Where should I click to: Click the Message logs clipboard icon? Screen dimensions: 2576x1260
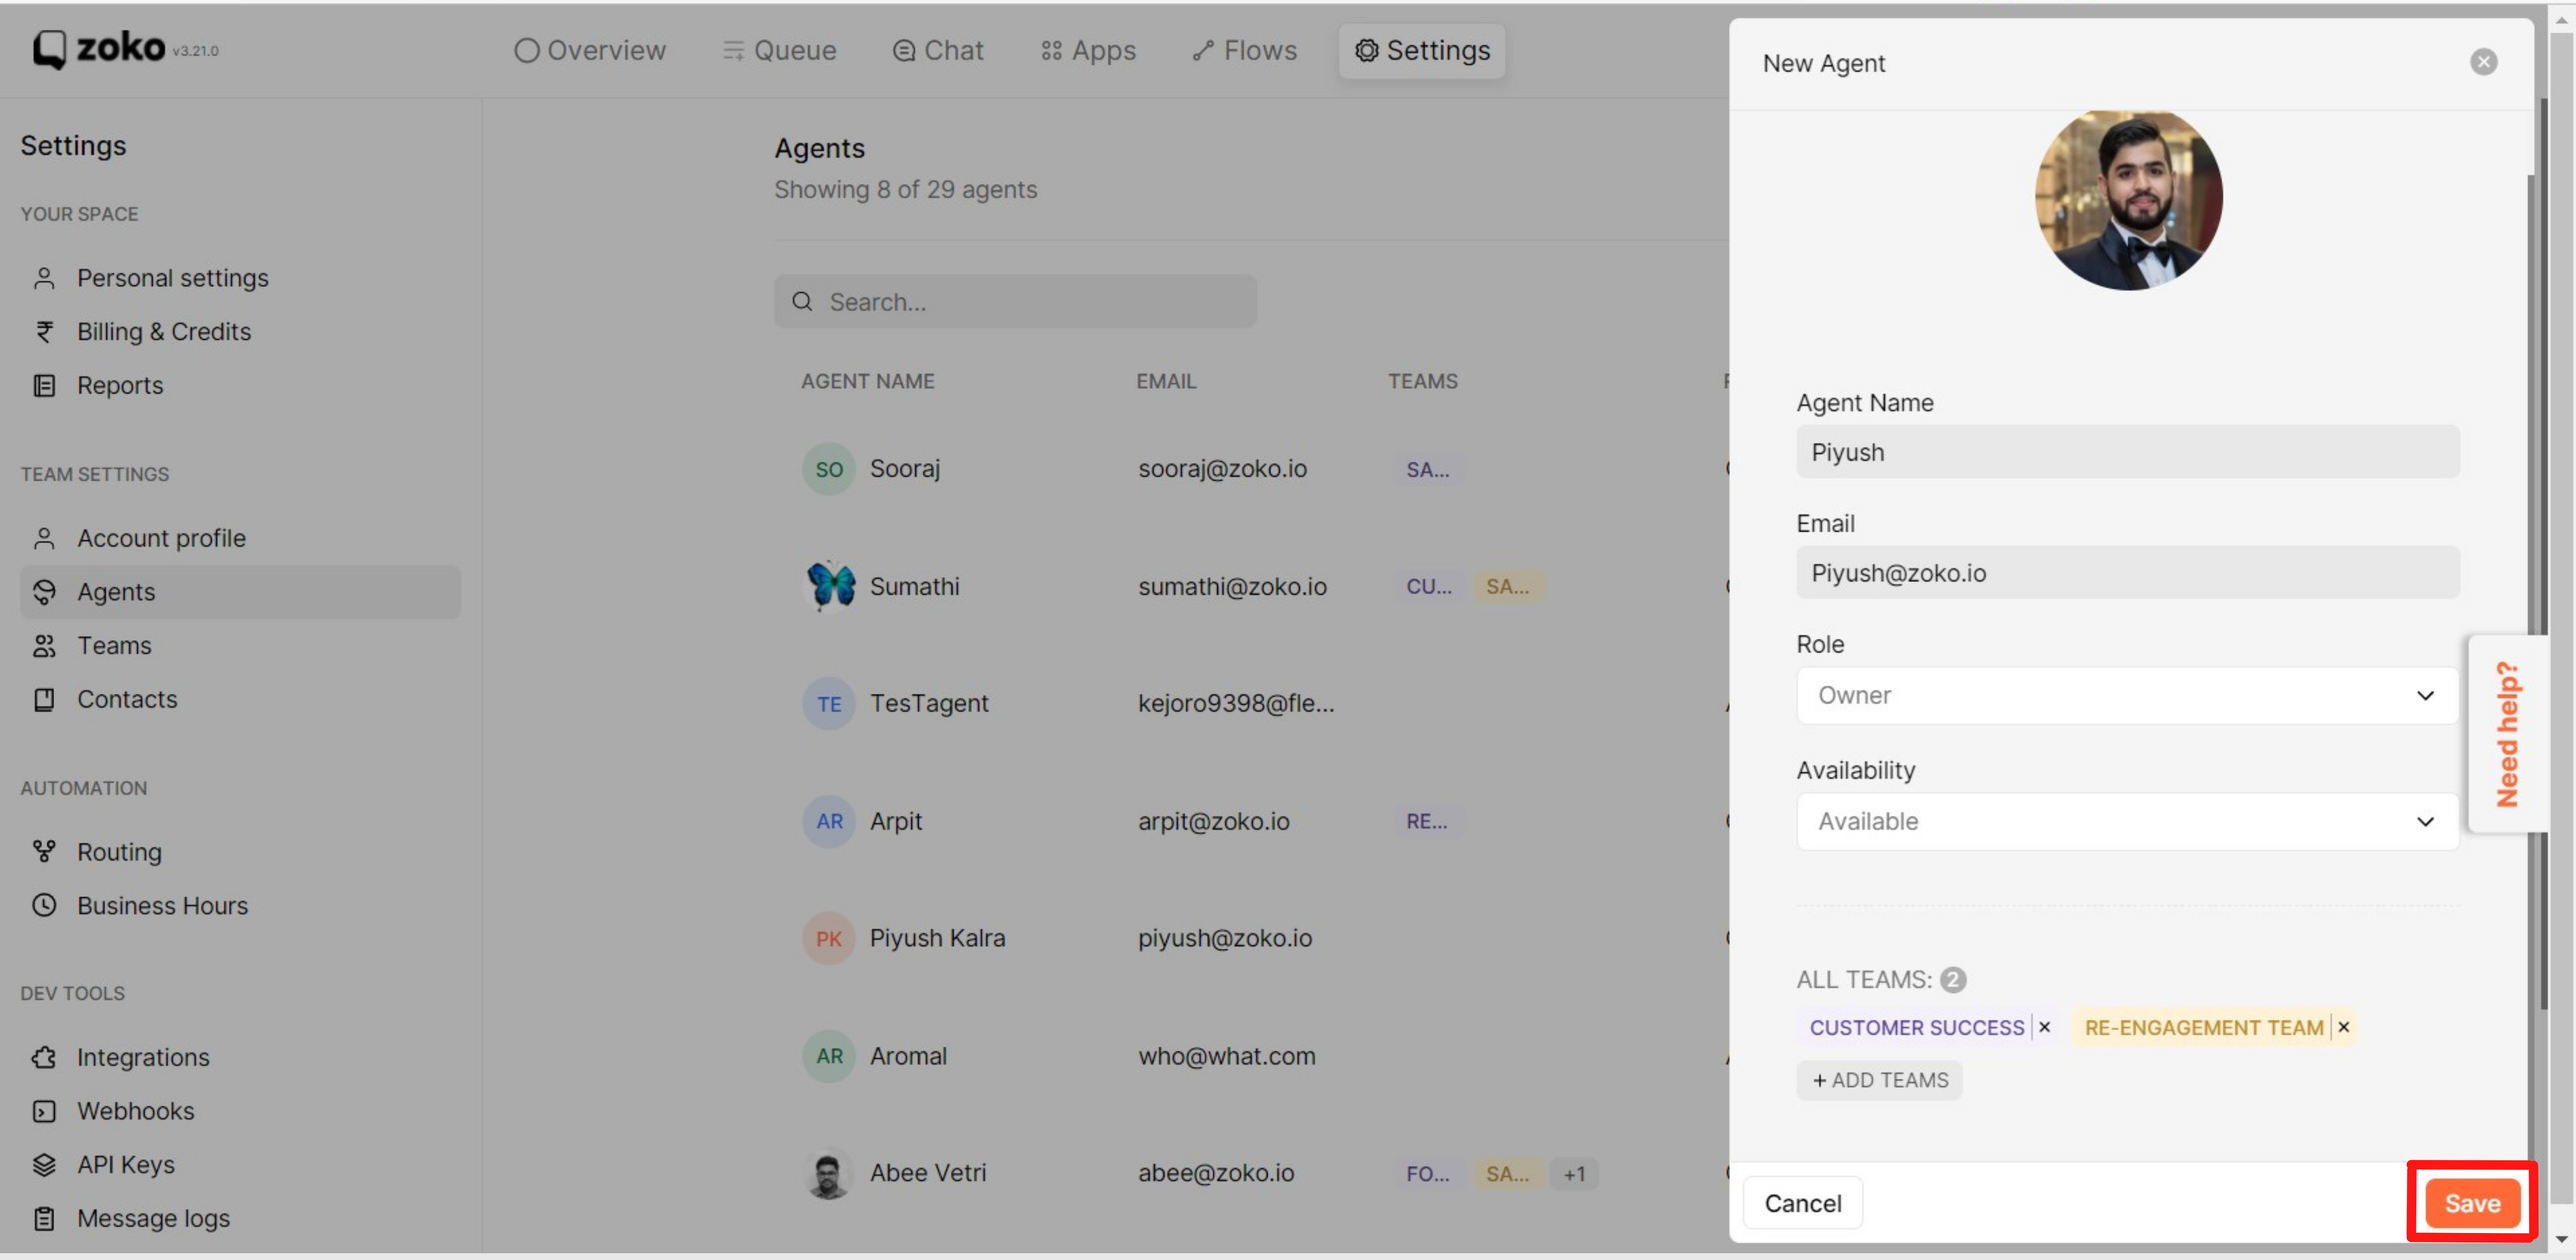tap(44, 1218)
